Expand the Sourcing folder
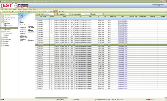This screenshot has width=167, height=101. click(x=1, y=46)
